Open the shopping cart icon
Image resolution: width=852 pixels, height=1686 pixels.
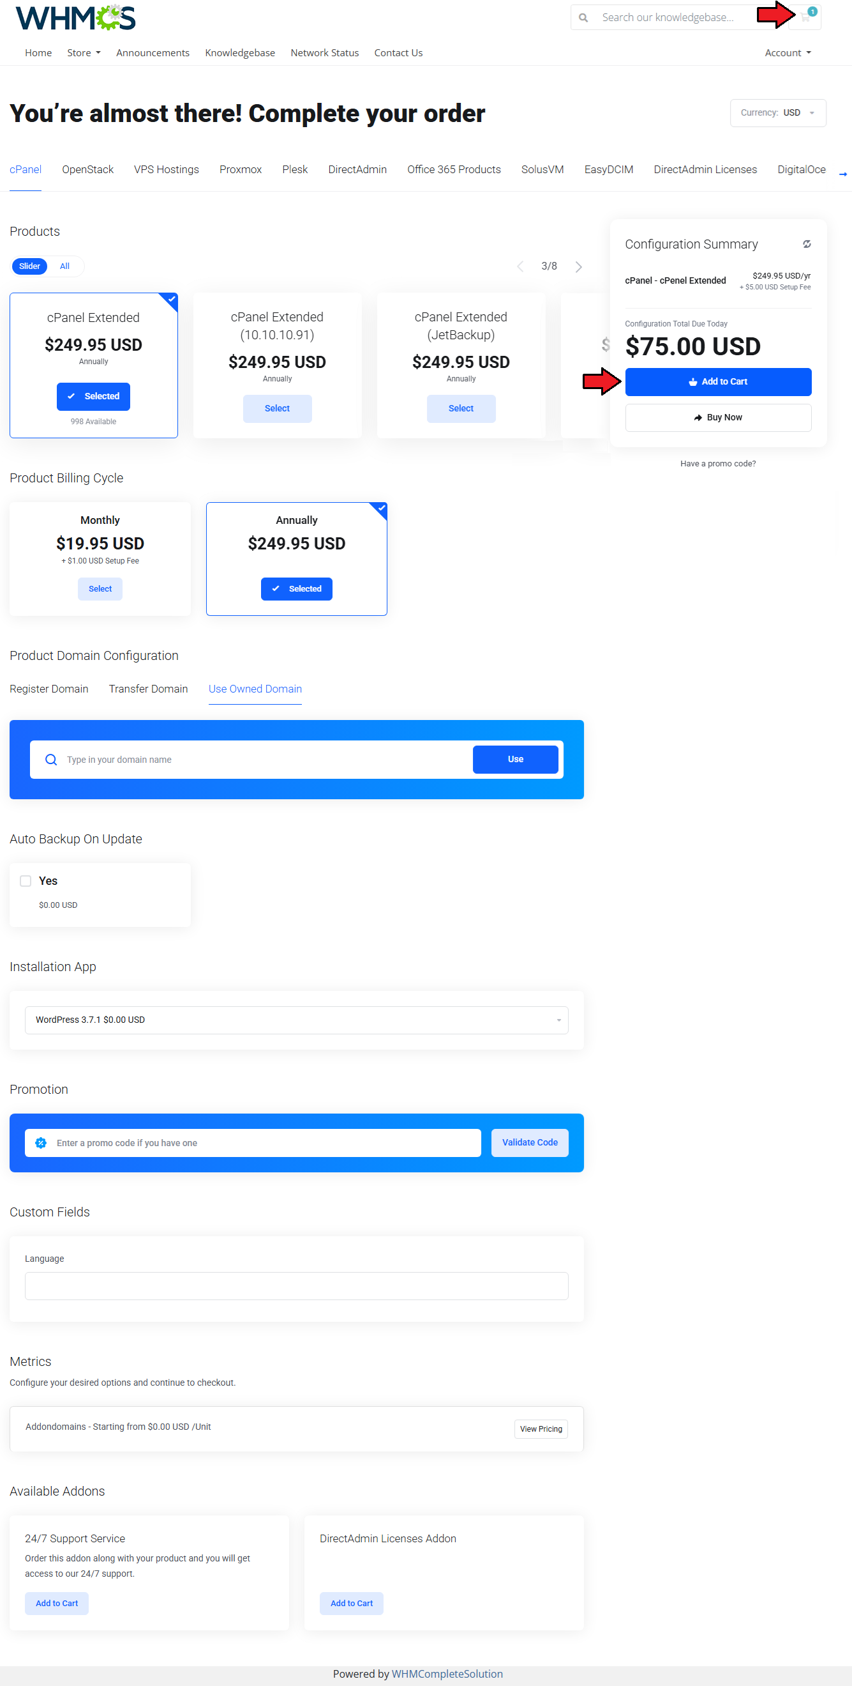(805, 17)
